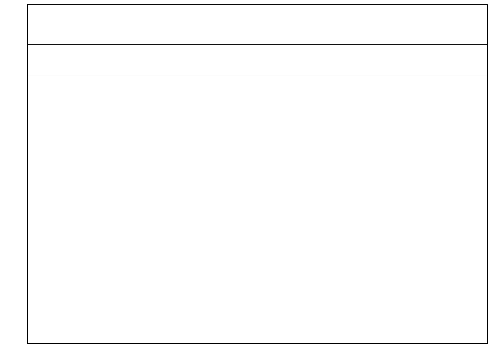The height and width of the screenshot is (344, 488).
Task: Click inside the large blank content area
Action: 257,210
